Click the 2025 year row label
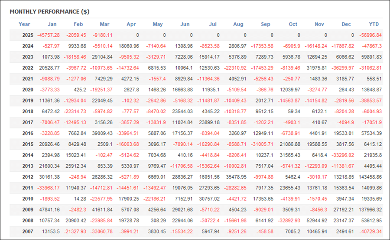Viewport: 390px width, 240px height. (28, 35)
